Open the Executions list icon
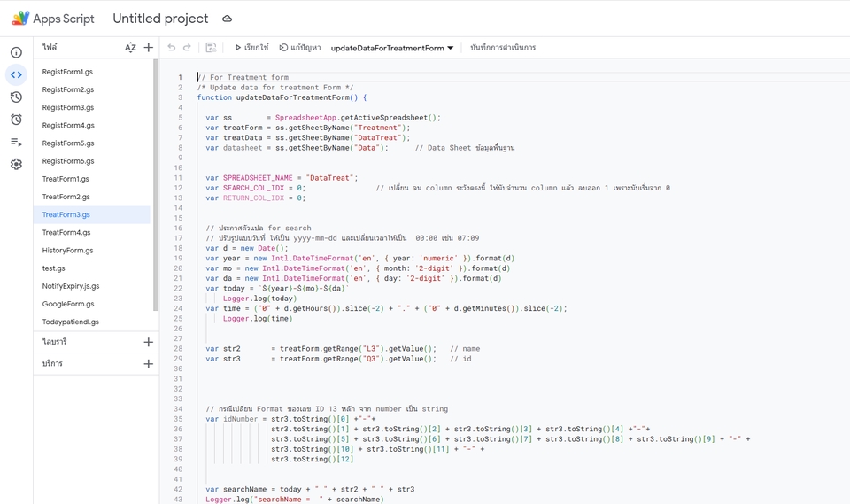The width and height of the screenshot is (850, 504). 16,142
